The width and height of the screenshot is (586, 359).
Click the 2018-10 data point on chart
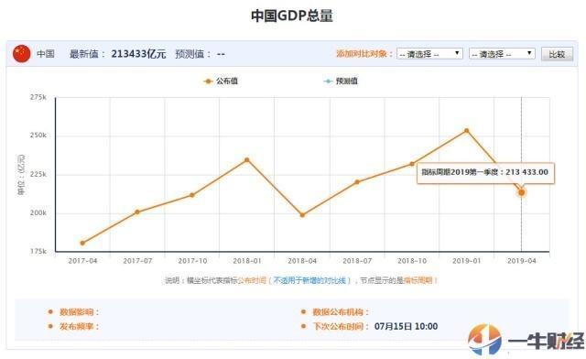tap(412, 164)
